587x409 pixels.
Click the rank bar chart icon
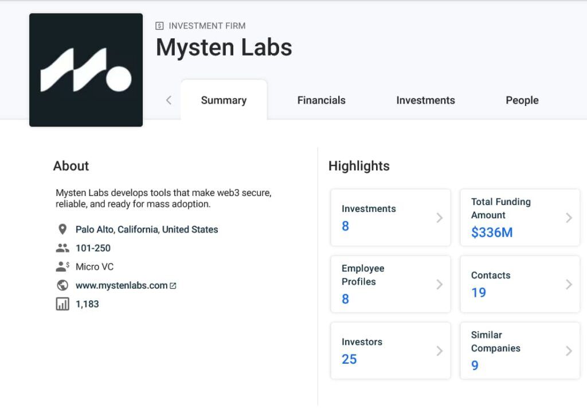click(x=62, y=304)
